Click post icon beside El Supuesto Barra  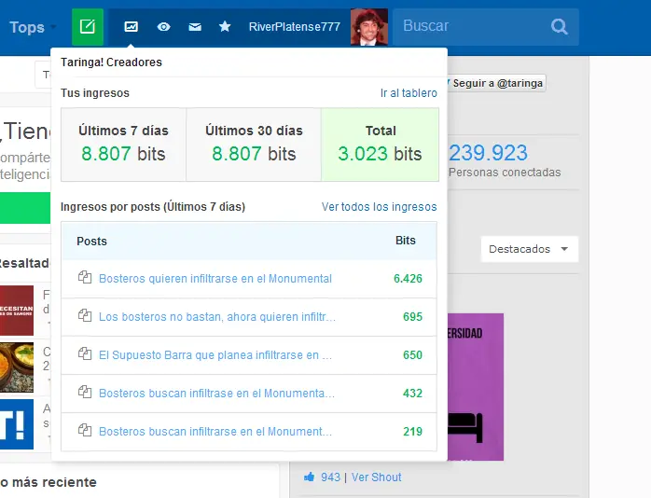click(x=85, y=353)
